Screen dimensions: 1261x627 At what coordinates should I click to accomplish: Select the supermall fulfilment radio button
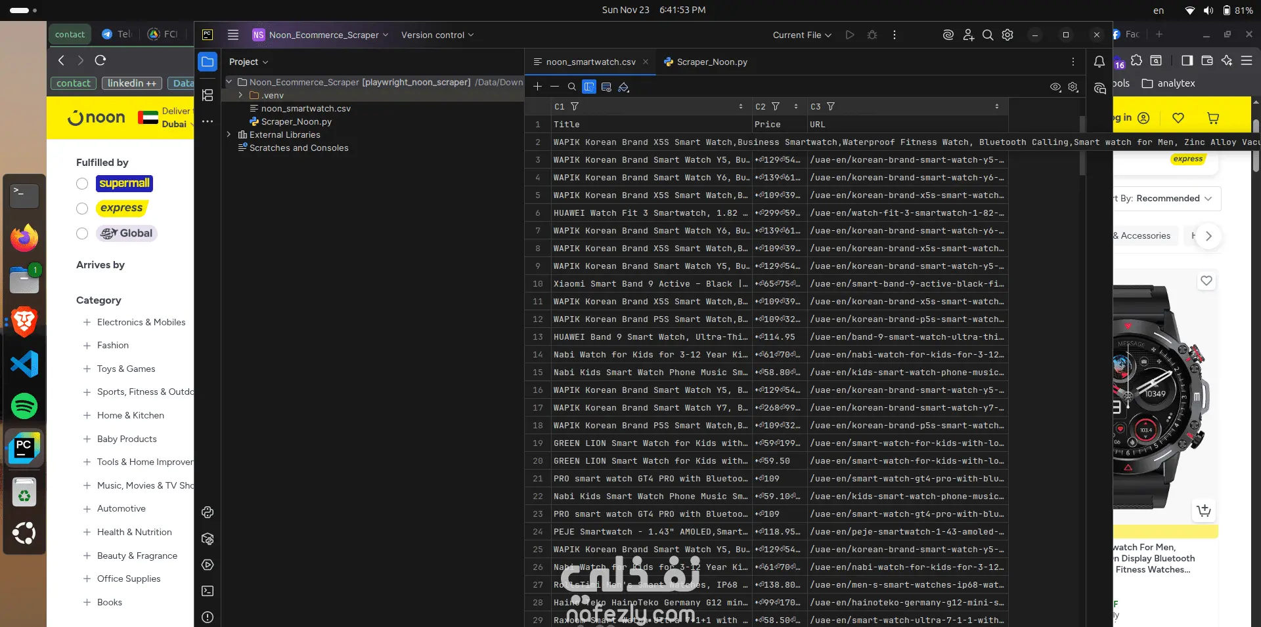pos(82,184)
